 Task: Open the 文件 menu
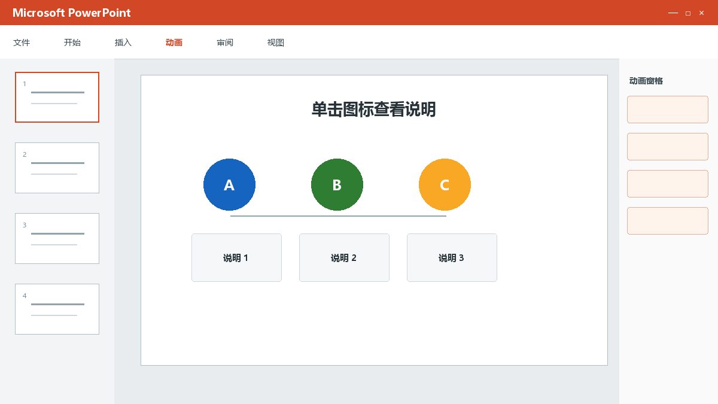[22, 42]
